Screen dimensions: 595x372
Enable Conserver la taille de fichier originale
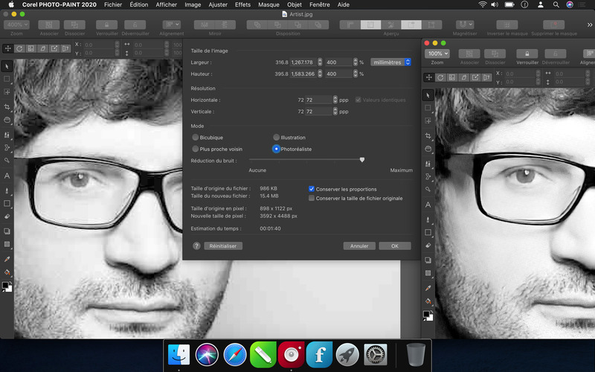[x=312, y=198]
